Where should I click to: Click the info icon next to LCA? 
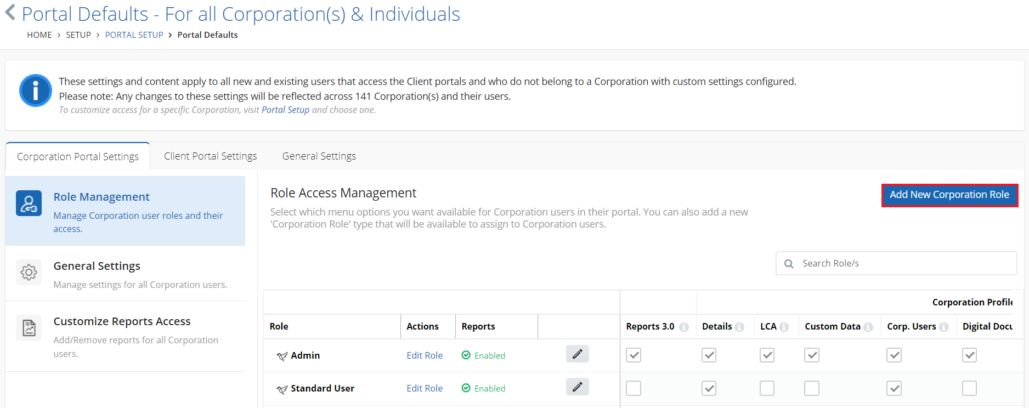click(784, 327)
